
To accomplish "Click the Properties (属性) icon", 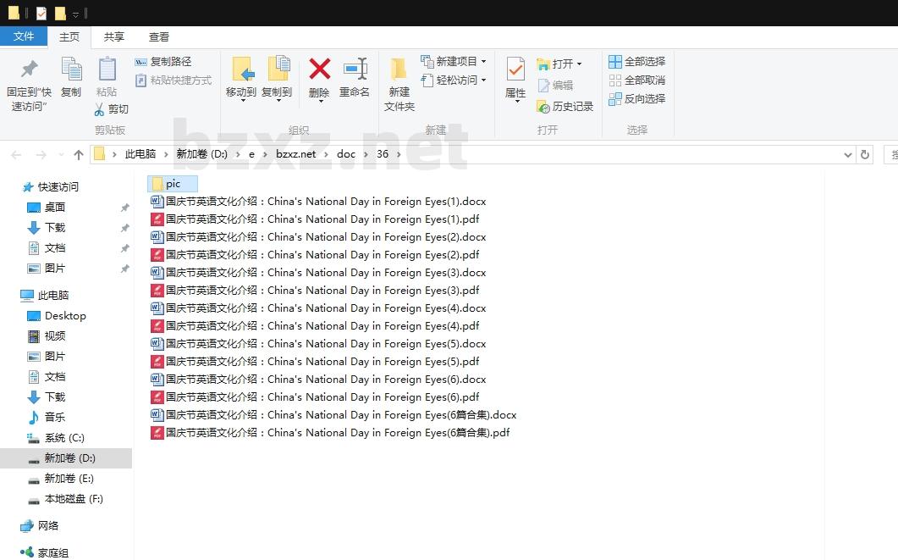I will 515,69.
